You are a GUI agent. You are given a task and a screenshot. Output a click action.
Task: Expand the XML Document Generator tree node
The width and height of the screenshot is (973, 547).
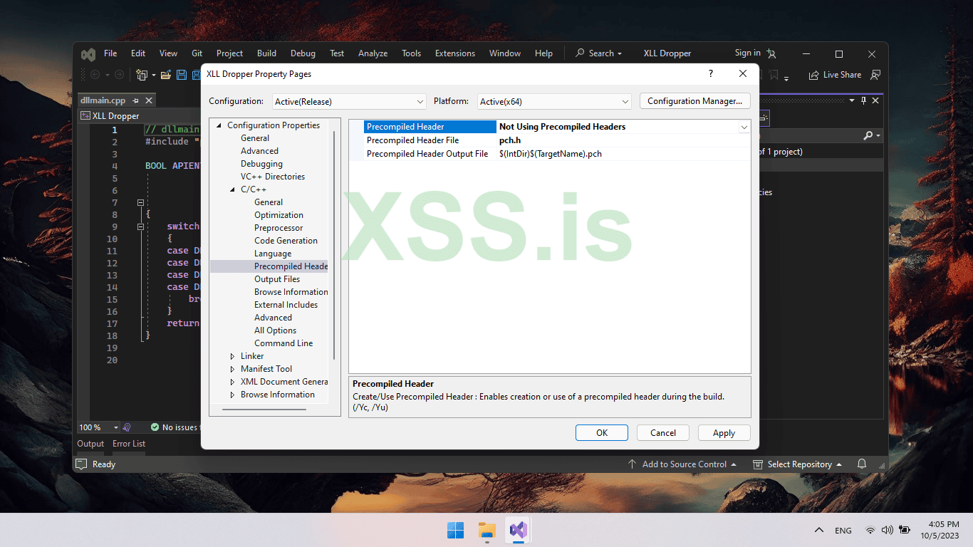pos(233,382)
